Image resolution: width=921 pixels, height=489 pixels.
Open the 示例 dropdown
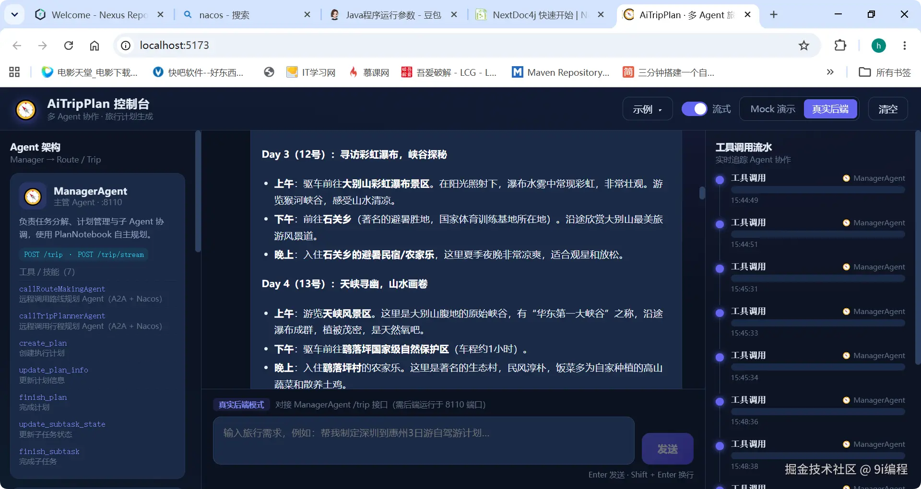(648, 109)
